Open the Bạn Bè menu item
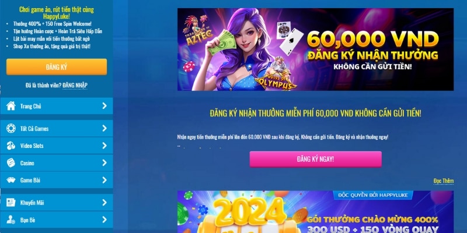The image size is (467, 233). click(x=57, y=220)
